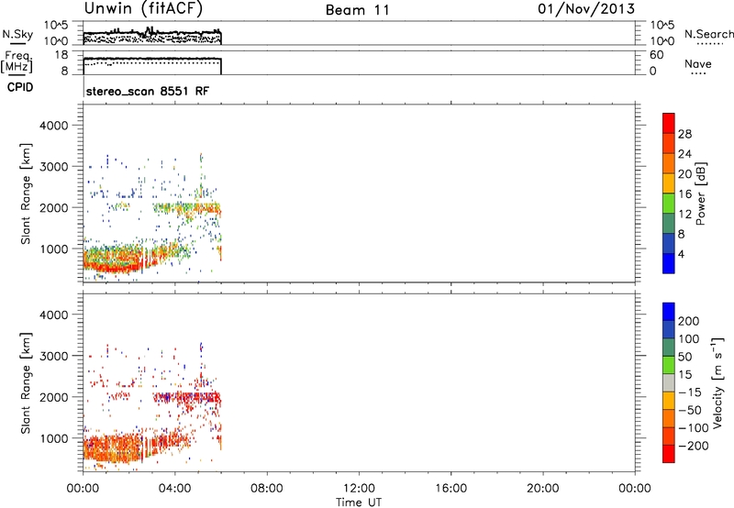Click velocity colorbar value '-15'
This screenshot has height=508, width=734.
pyautogui.click(x=690, y=392)
